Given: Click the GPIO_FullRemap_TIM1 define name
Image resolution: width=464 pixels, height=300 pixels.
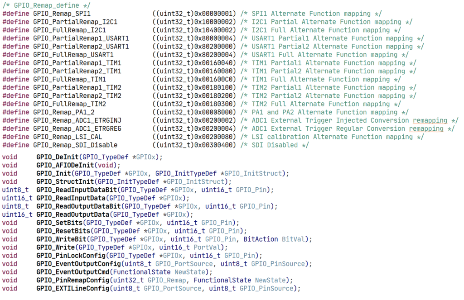Looking at the screenshot, I should (x=69, y=80).
